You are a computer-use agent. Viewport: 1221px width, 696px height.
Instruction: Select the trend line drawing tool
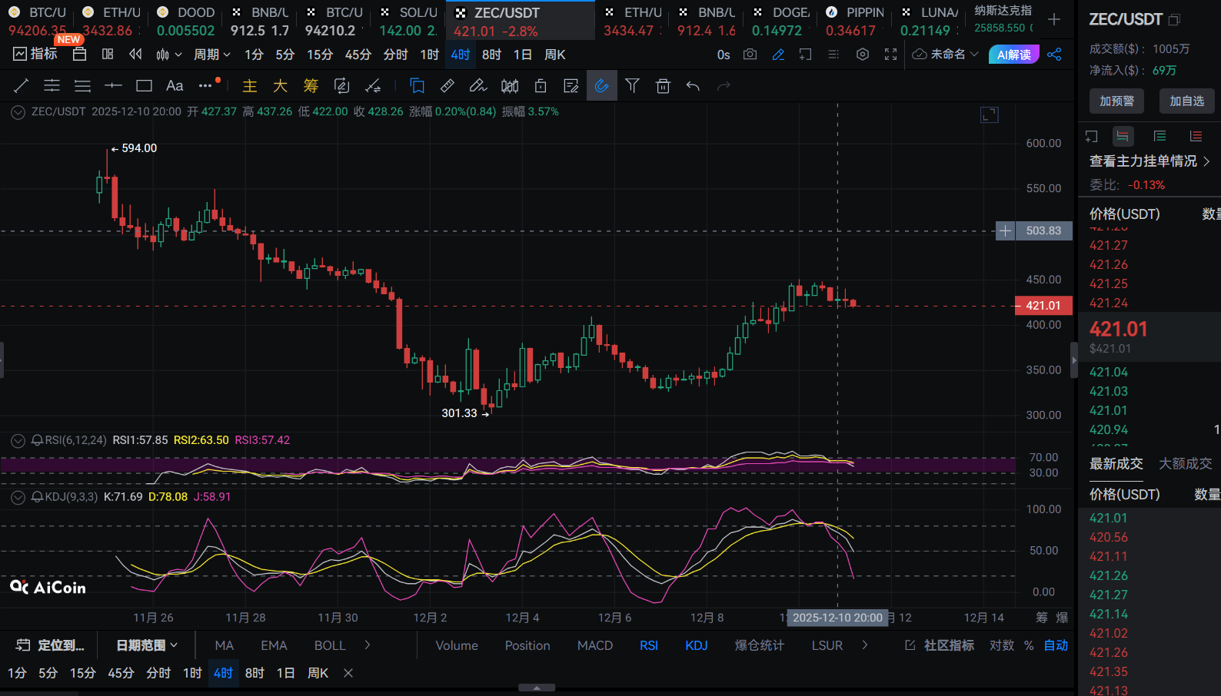pyautogui.click(x=22, y=86)
